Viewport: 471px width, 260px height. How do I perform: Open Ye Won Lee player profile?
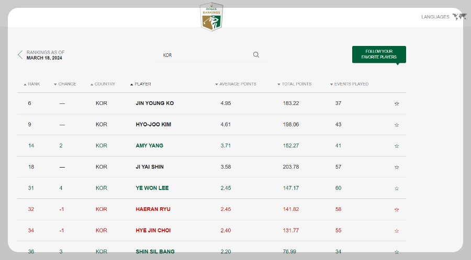tap(152, 188)
